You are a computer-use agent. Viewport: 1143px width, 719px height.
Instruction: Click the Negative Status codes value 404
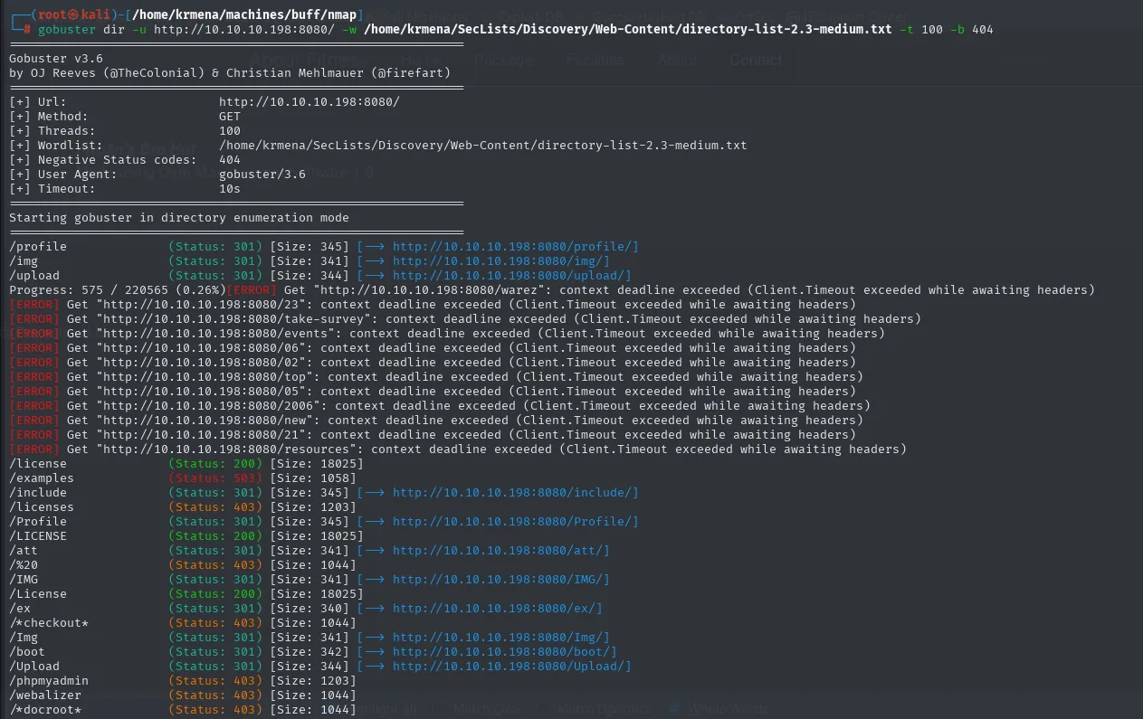[x=230, y=160]
